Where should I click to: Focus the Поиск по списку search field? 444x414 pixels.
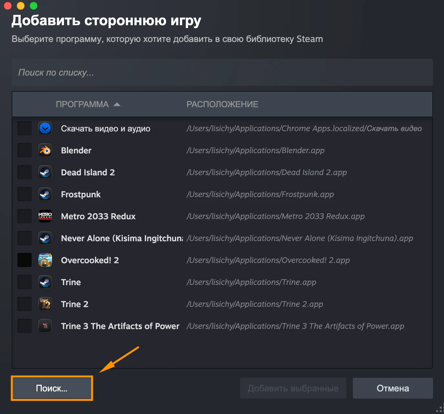tap(222, 72)
